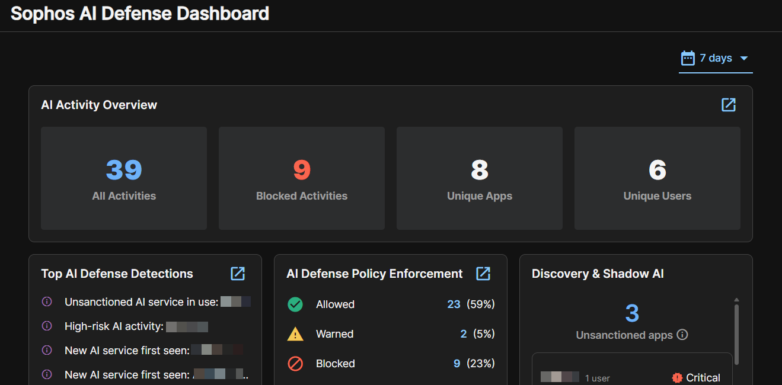Click the info icon beside Unsanctioned apps
The image size is (782, 385).
682,335
